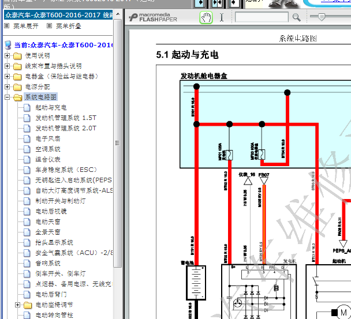
Task: Open the 电动转向管柱 page
Action: point(54,315)
